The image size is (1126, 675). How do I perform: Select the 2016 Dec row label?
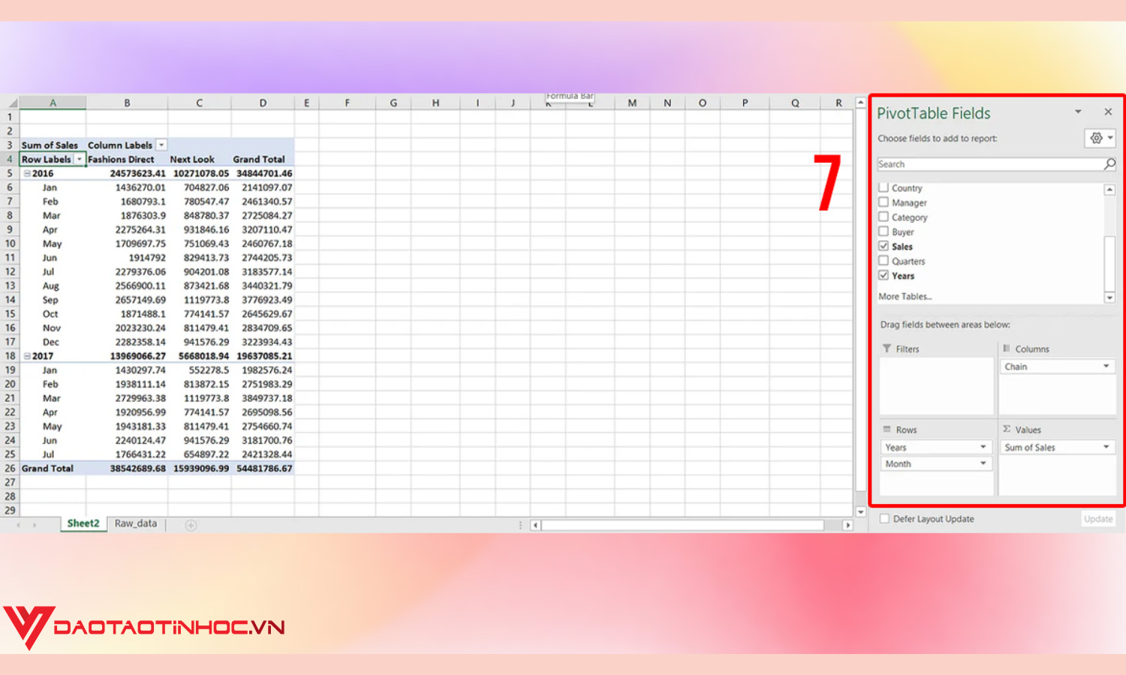pyautogui.click(x=53, y=342)
